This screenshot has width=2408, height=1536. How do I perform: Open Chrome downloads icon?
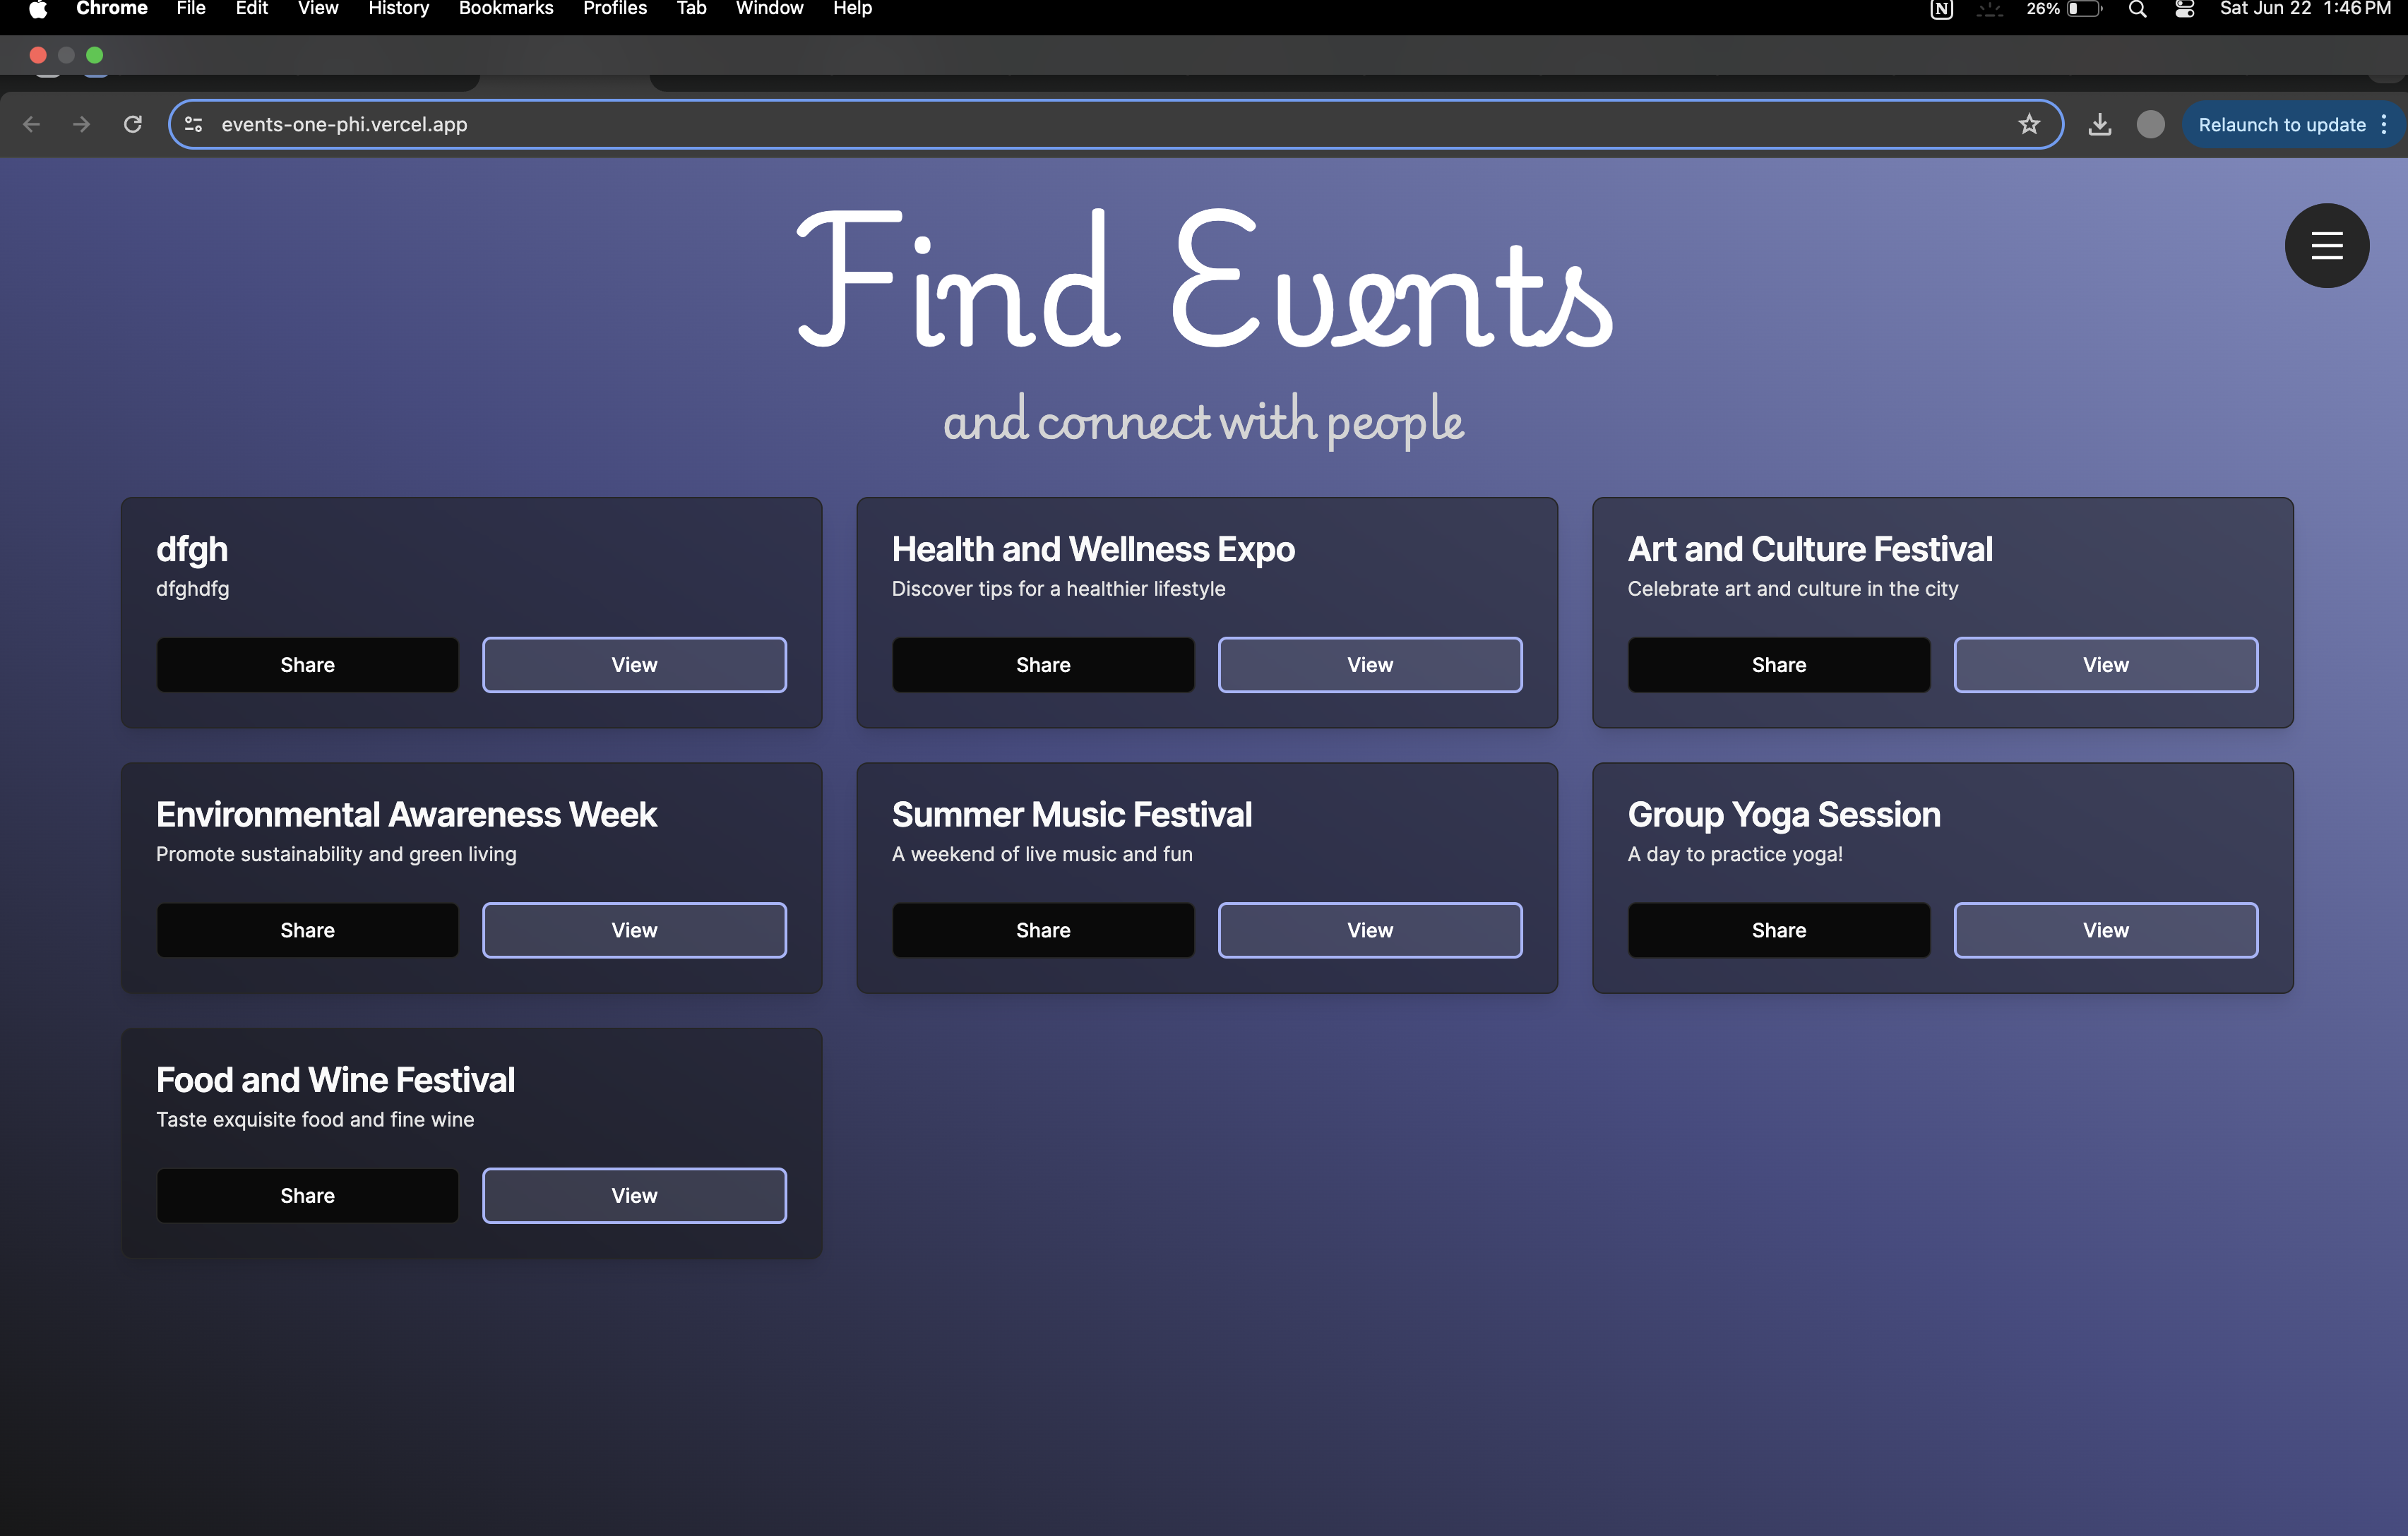[x=2099, y=124]
